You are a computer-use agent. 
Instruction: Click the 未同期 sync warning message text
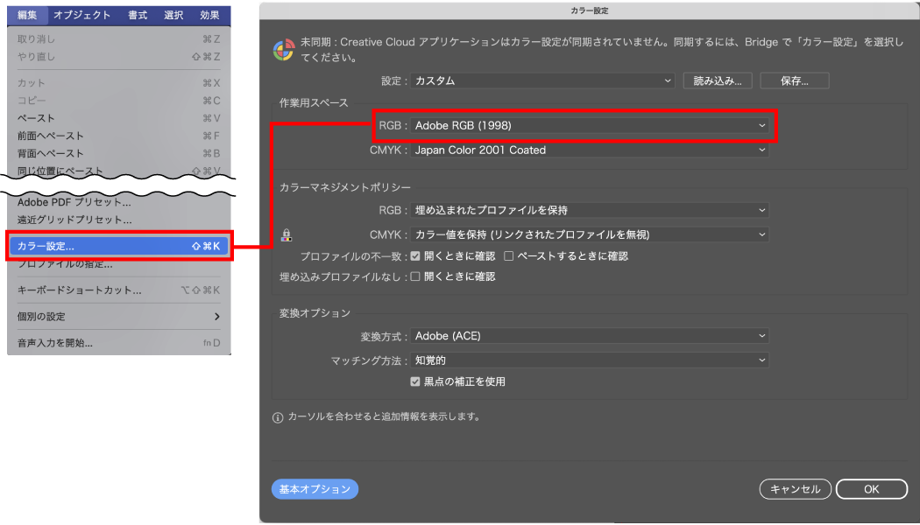tap(602, 50)
